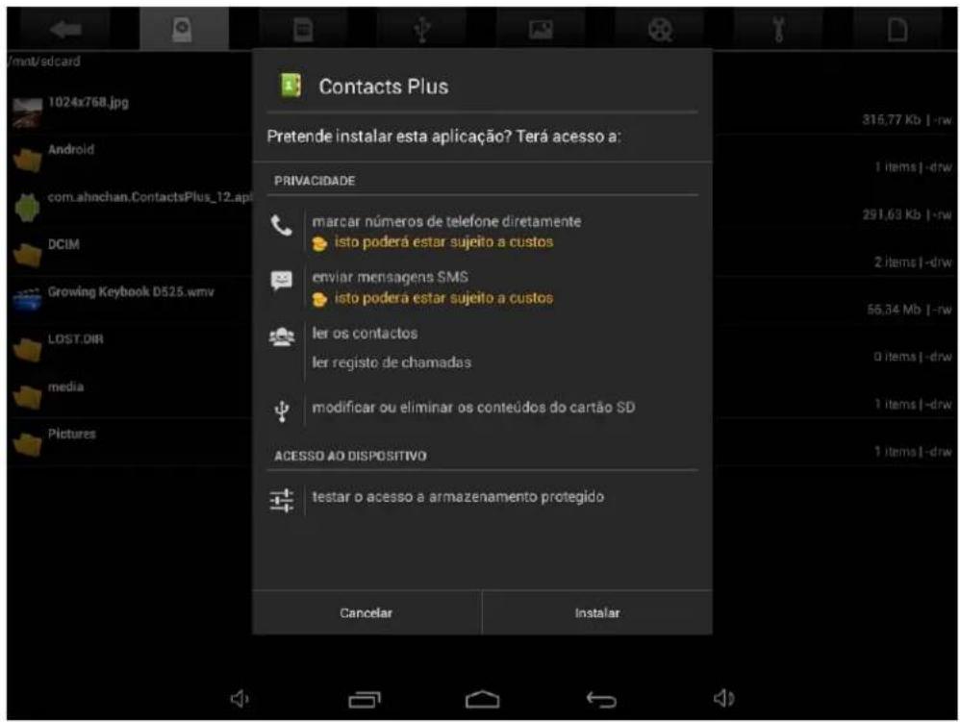Tap the '2 items | -drw' entry

point(913,261)
